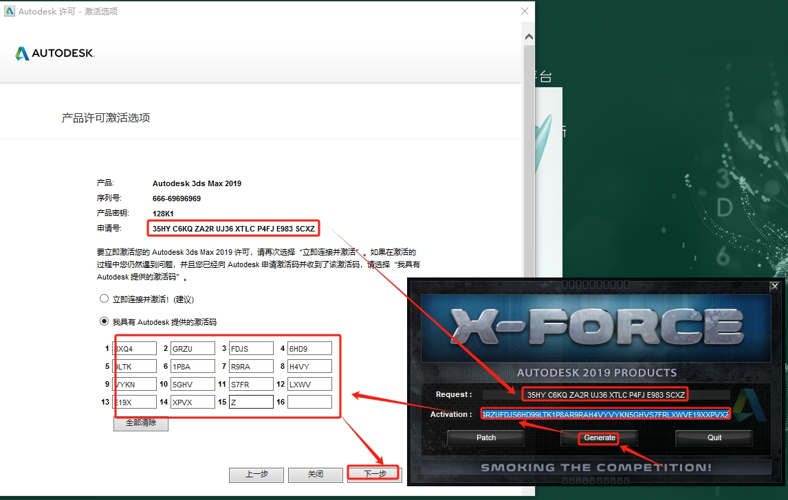Click the serial number 666-69696969

point(177,198)
